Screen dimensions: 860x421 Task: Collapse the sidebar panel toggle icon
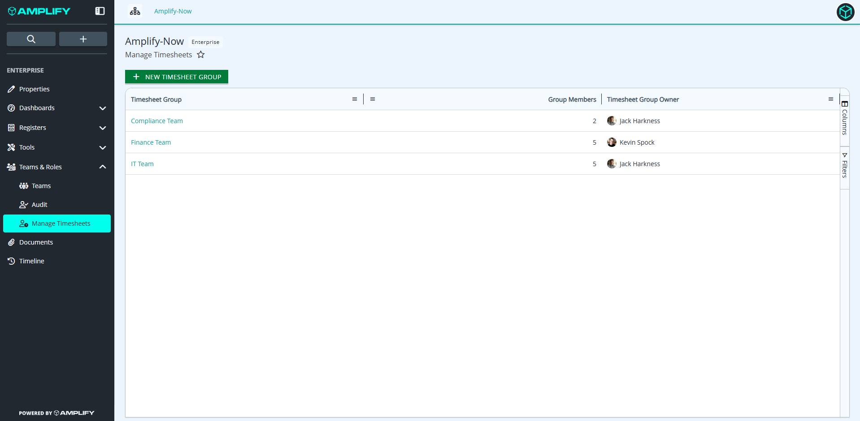100,11
